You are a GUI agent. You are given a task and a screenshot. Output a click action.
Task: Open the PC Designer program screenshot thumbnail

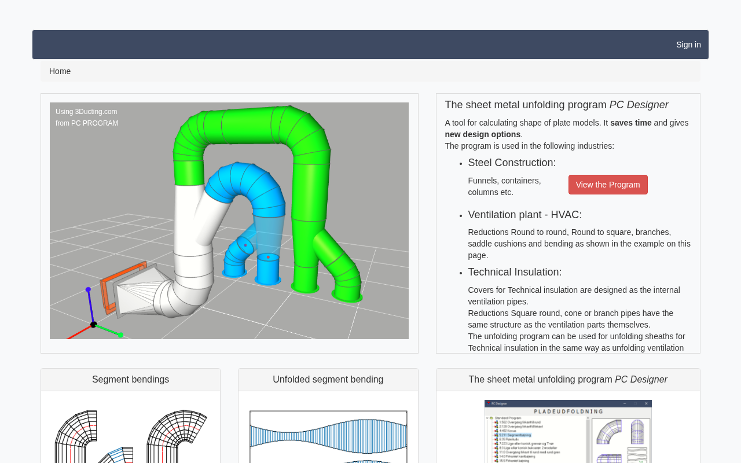pos(568,431)
